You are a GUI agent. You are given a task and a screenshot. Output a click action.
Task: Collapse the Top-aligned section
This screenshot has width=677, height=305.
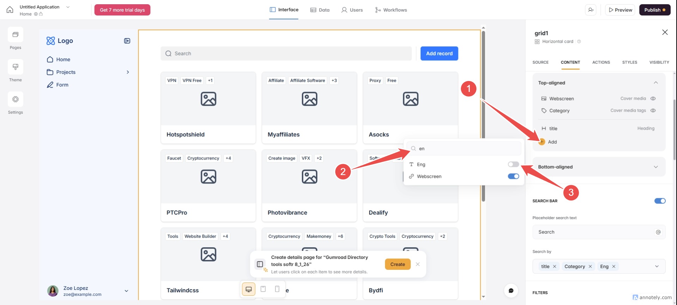tap(655, 83)
